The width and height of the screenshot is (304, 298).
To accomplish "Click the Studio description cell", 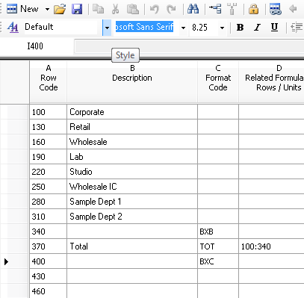I will [x=132, y=172].
